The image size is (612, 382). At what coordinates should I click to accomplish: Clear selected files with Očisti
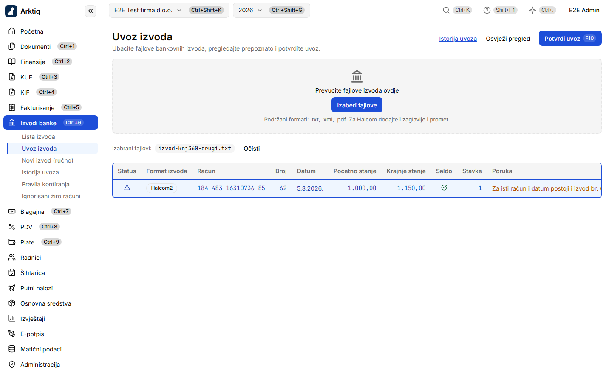[x=252, y=149]
